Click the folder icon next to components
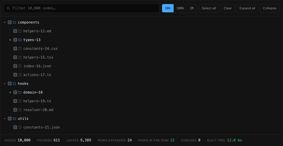 coord(15,22)
